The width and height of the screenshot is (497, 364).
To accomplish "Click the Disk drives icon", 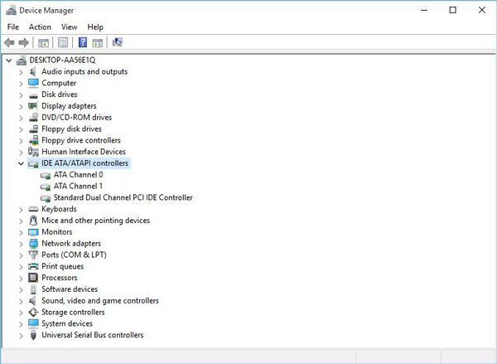I will (33, 95).
